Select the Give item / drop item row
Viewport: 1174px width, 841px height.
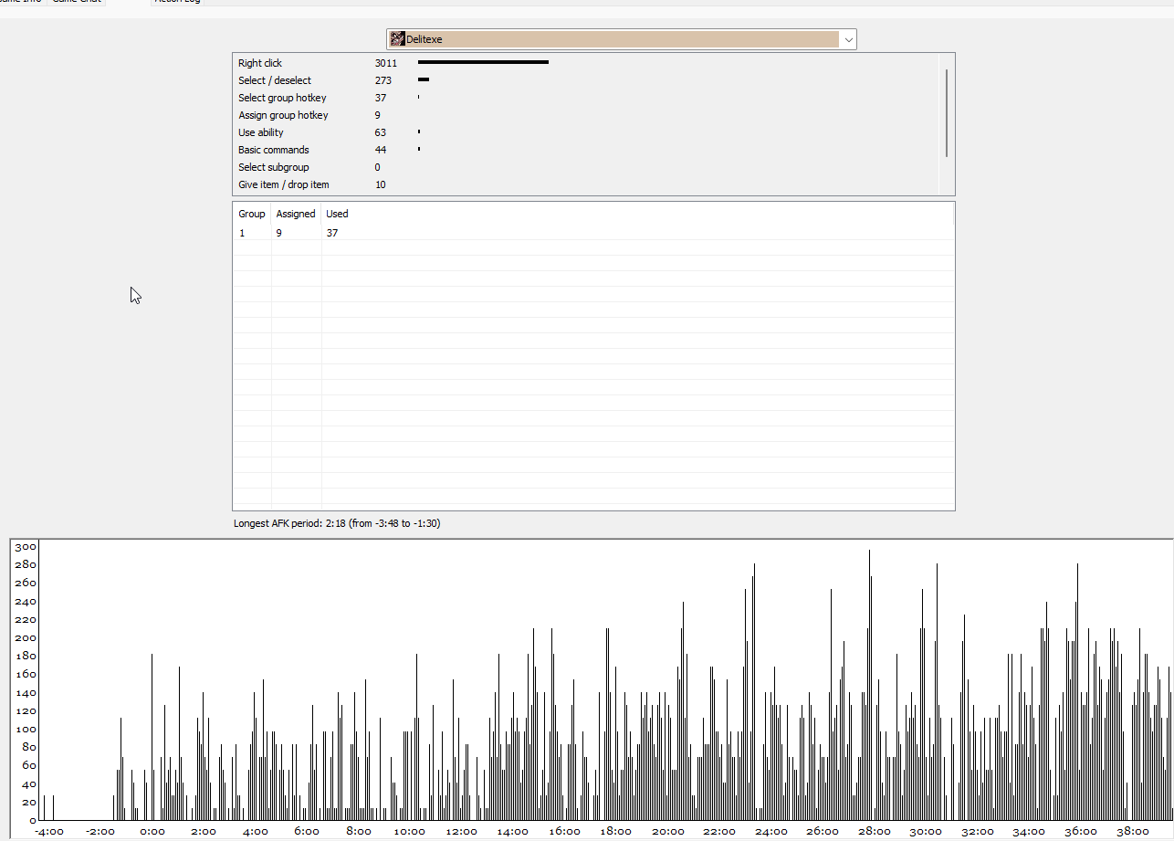(585, 184)
